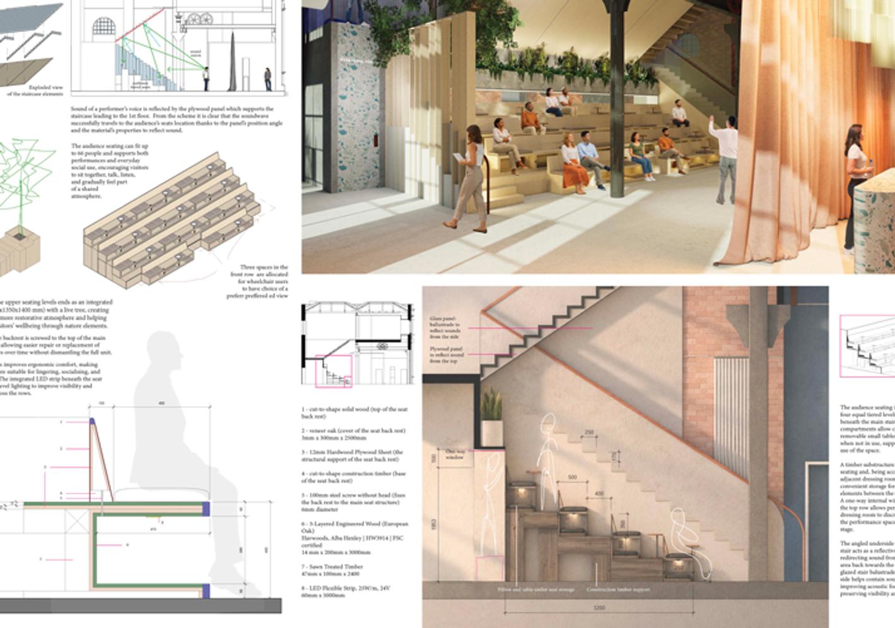
Task: Select legend item '6 - 3-Layered Engineered Wood'
Action: (354, 538)
